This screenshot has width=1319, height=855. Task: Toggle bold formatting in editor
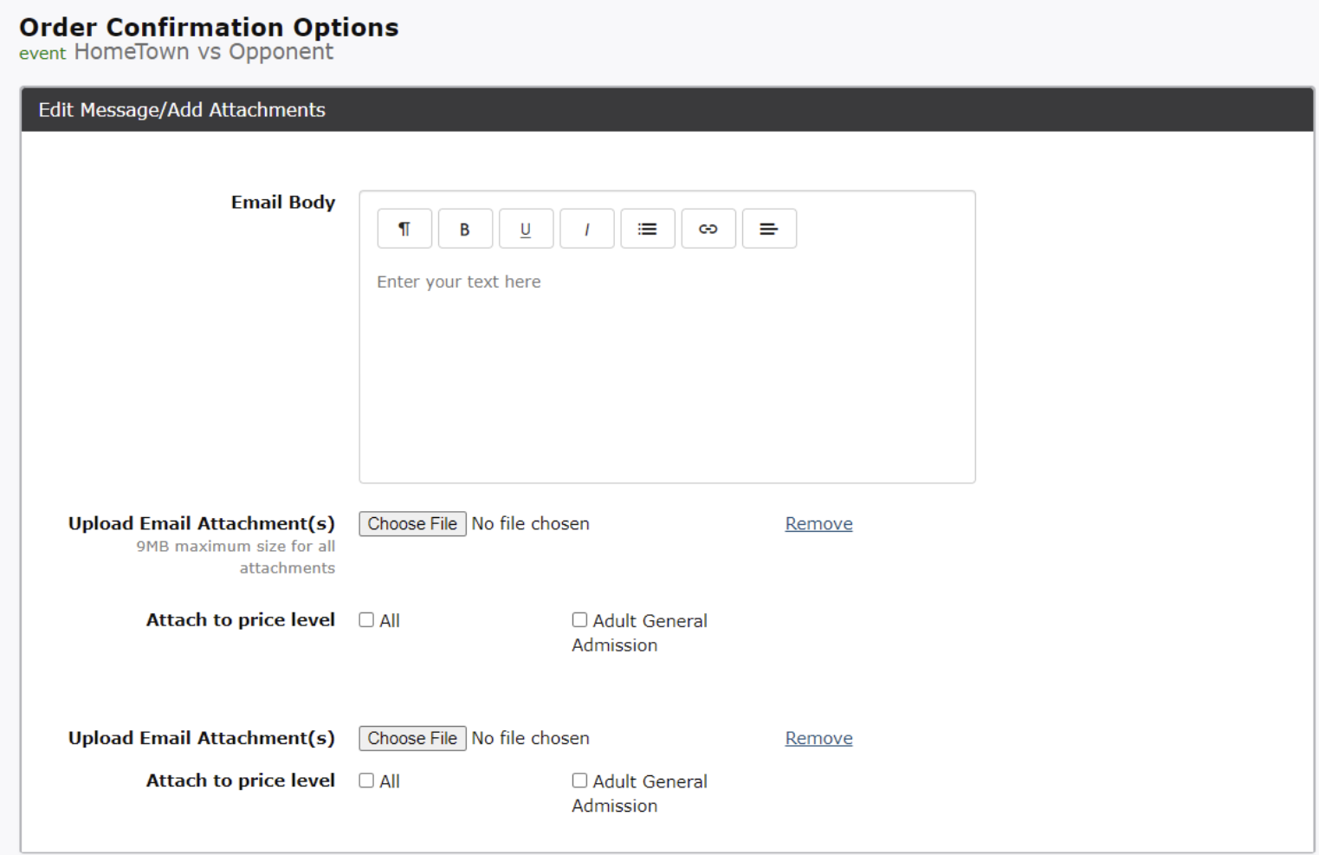[465, 229]
